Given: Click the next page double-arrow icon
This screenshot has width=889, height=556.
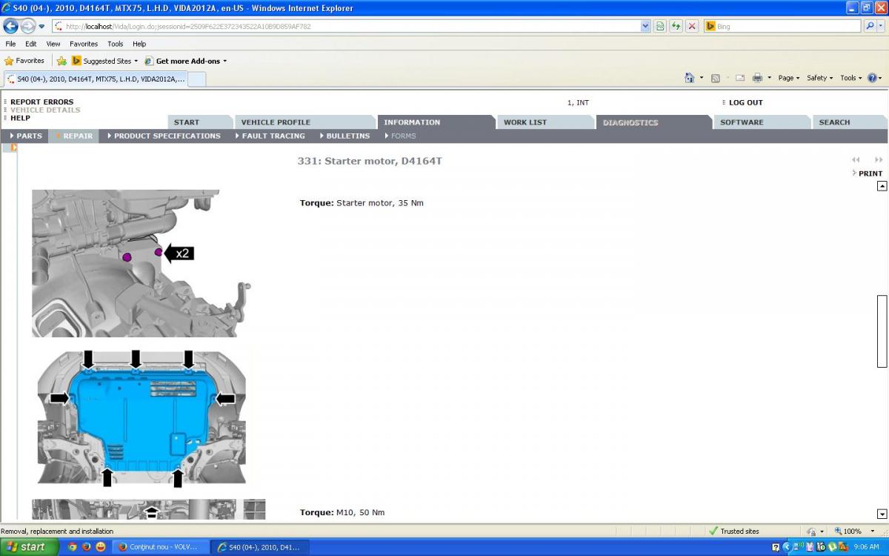Looking at the screenshot, I should [879, 159].
